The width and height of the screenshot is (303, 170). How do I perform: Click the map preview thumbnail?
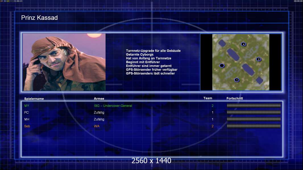click(240, 62)
